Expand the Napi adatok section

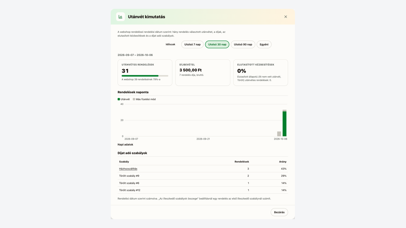point(125,144)
